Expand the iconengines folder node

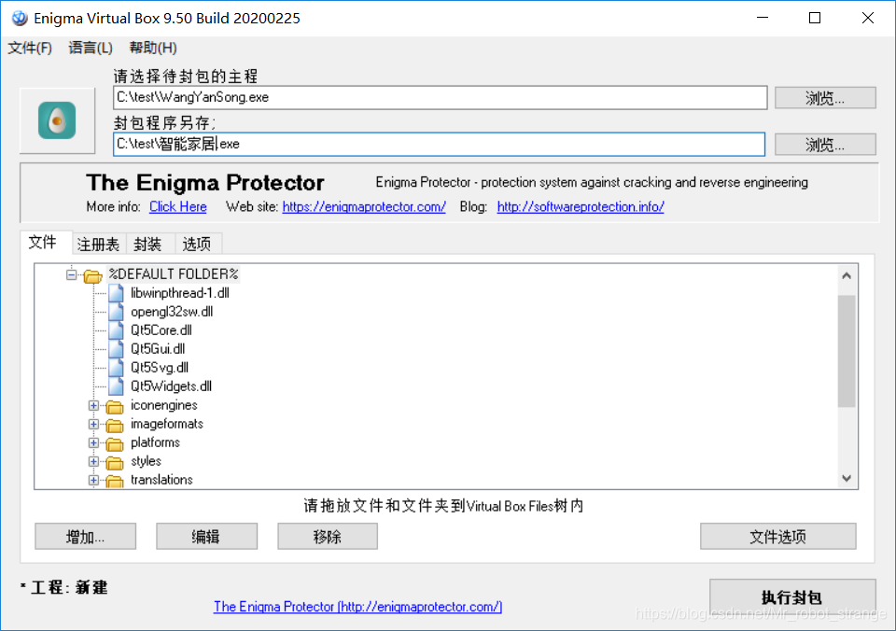(93, 406)
